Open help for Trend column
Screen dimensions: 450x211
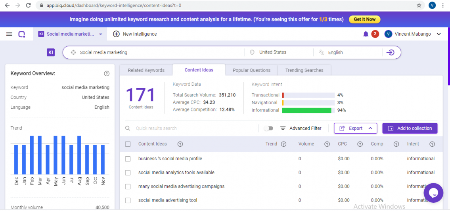[283, 144]
